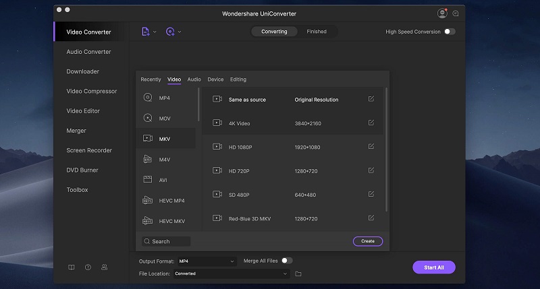540x289 pixels.
Task: Click the Create custom preset button
Action: click(368, 241)
